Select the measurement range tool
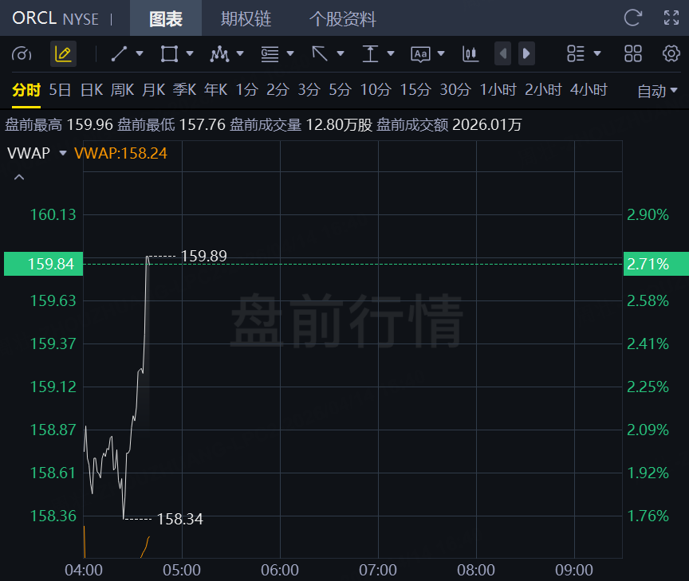Viewport: 689px width, 581px height. coord(370,54)
